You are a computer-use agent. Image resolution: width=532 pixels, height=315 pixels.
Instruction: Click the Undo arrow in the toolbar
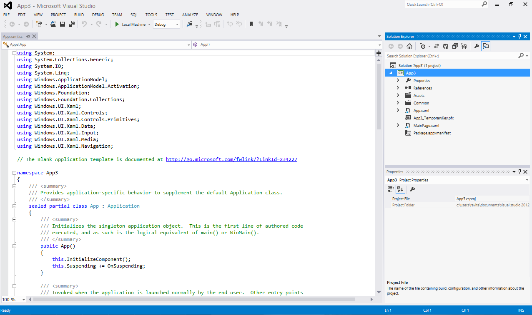tap(84, 24)
